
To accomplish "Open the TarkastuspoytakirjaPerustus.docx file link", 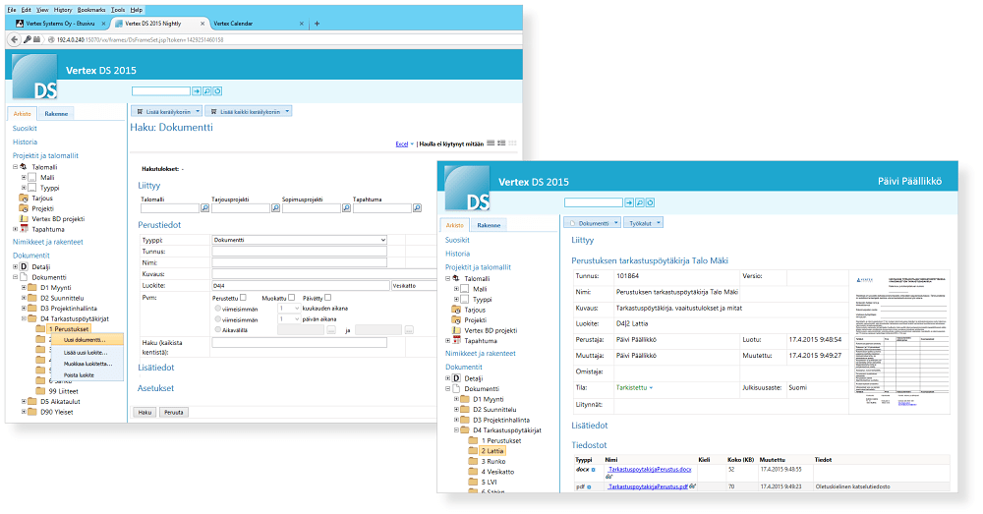I will point(649,470).
